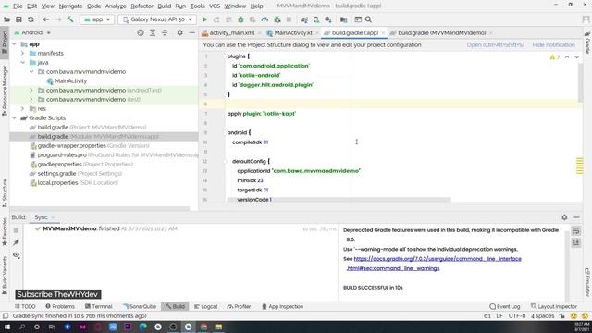Select gradle.properties in project tree
Screen dimensions: 592x333
coord(59,165)
